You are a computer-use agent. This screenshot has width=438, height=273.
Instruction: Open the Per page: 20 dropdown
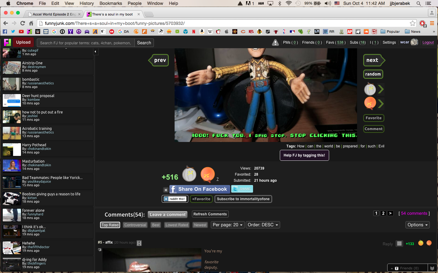(228, 225)
